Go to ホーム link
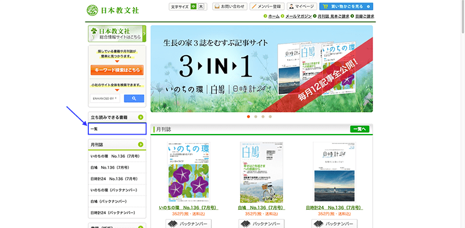This screenshot has height=228, width=465. click(x=274, y=16)
